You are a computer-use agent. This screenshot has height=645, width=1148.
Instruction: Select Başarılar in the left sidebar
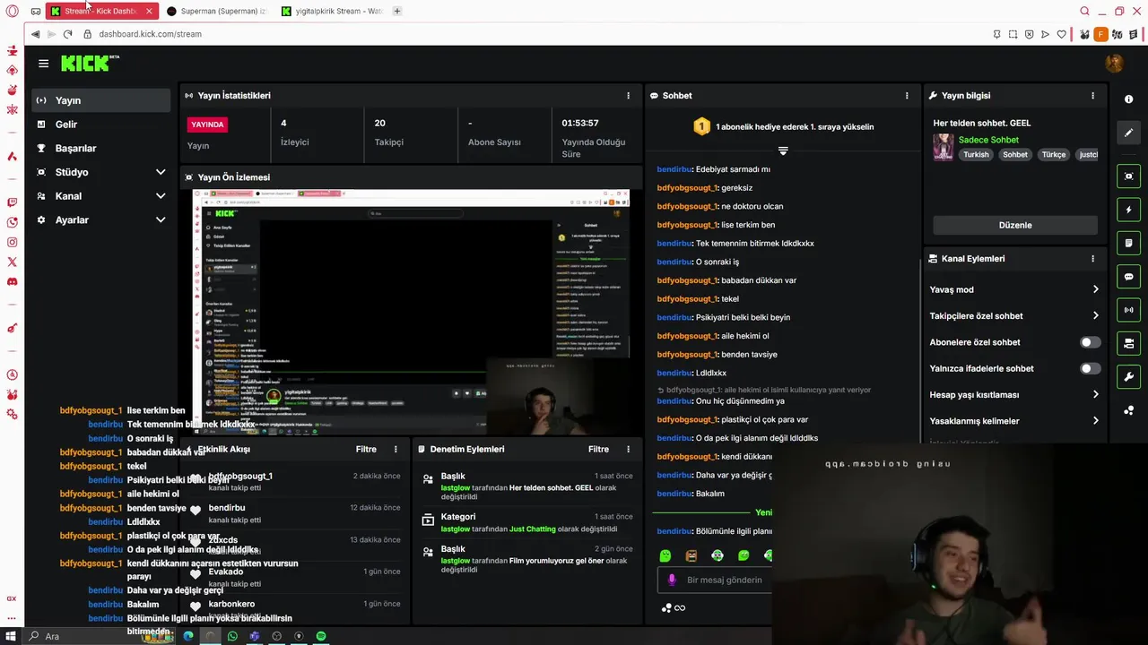point(100,148)
